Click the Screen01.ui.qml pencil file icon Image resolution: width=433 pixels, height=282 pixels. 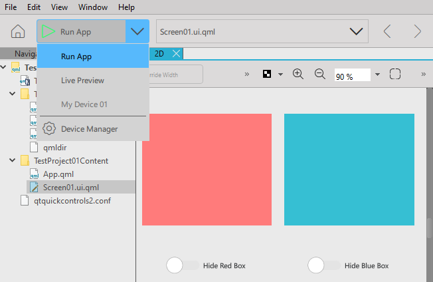click(x=35, y=187)
